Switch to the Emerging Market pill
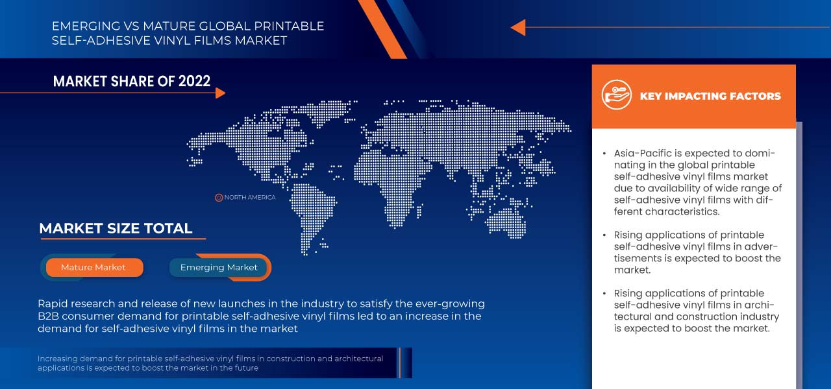Image resolution: width=831 pixels, height=389 pixels. pyautogui.click(x=219, y=267)
